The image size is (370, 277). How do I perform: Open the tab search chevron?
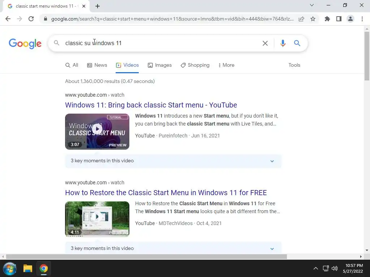pyautogui.click(x=312, y=5)
